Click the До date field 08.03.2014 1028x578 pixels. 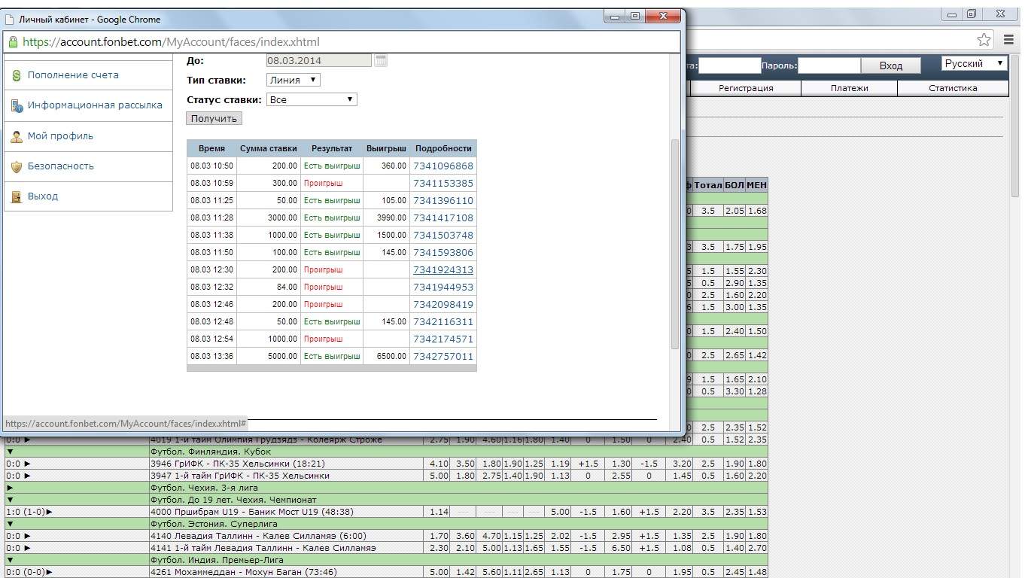point(319,60)
